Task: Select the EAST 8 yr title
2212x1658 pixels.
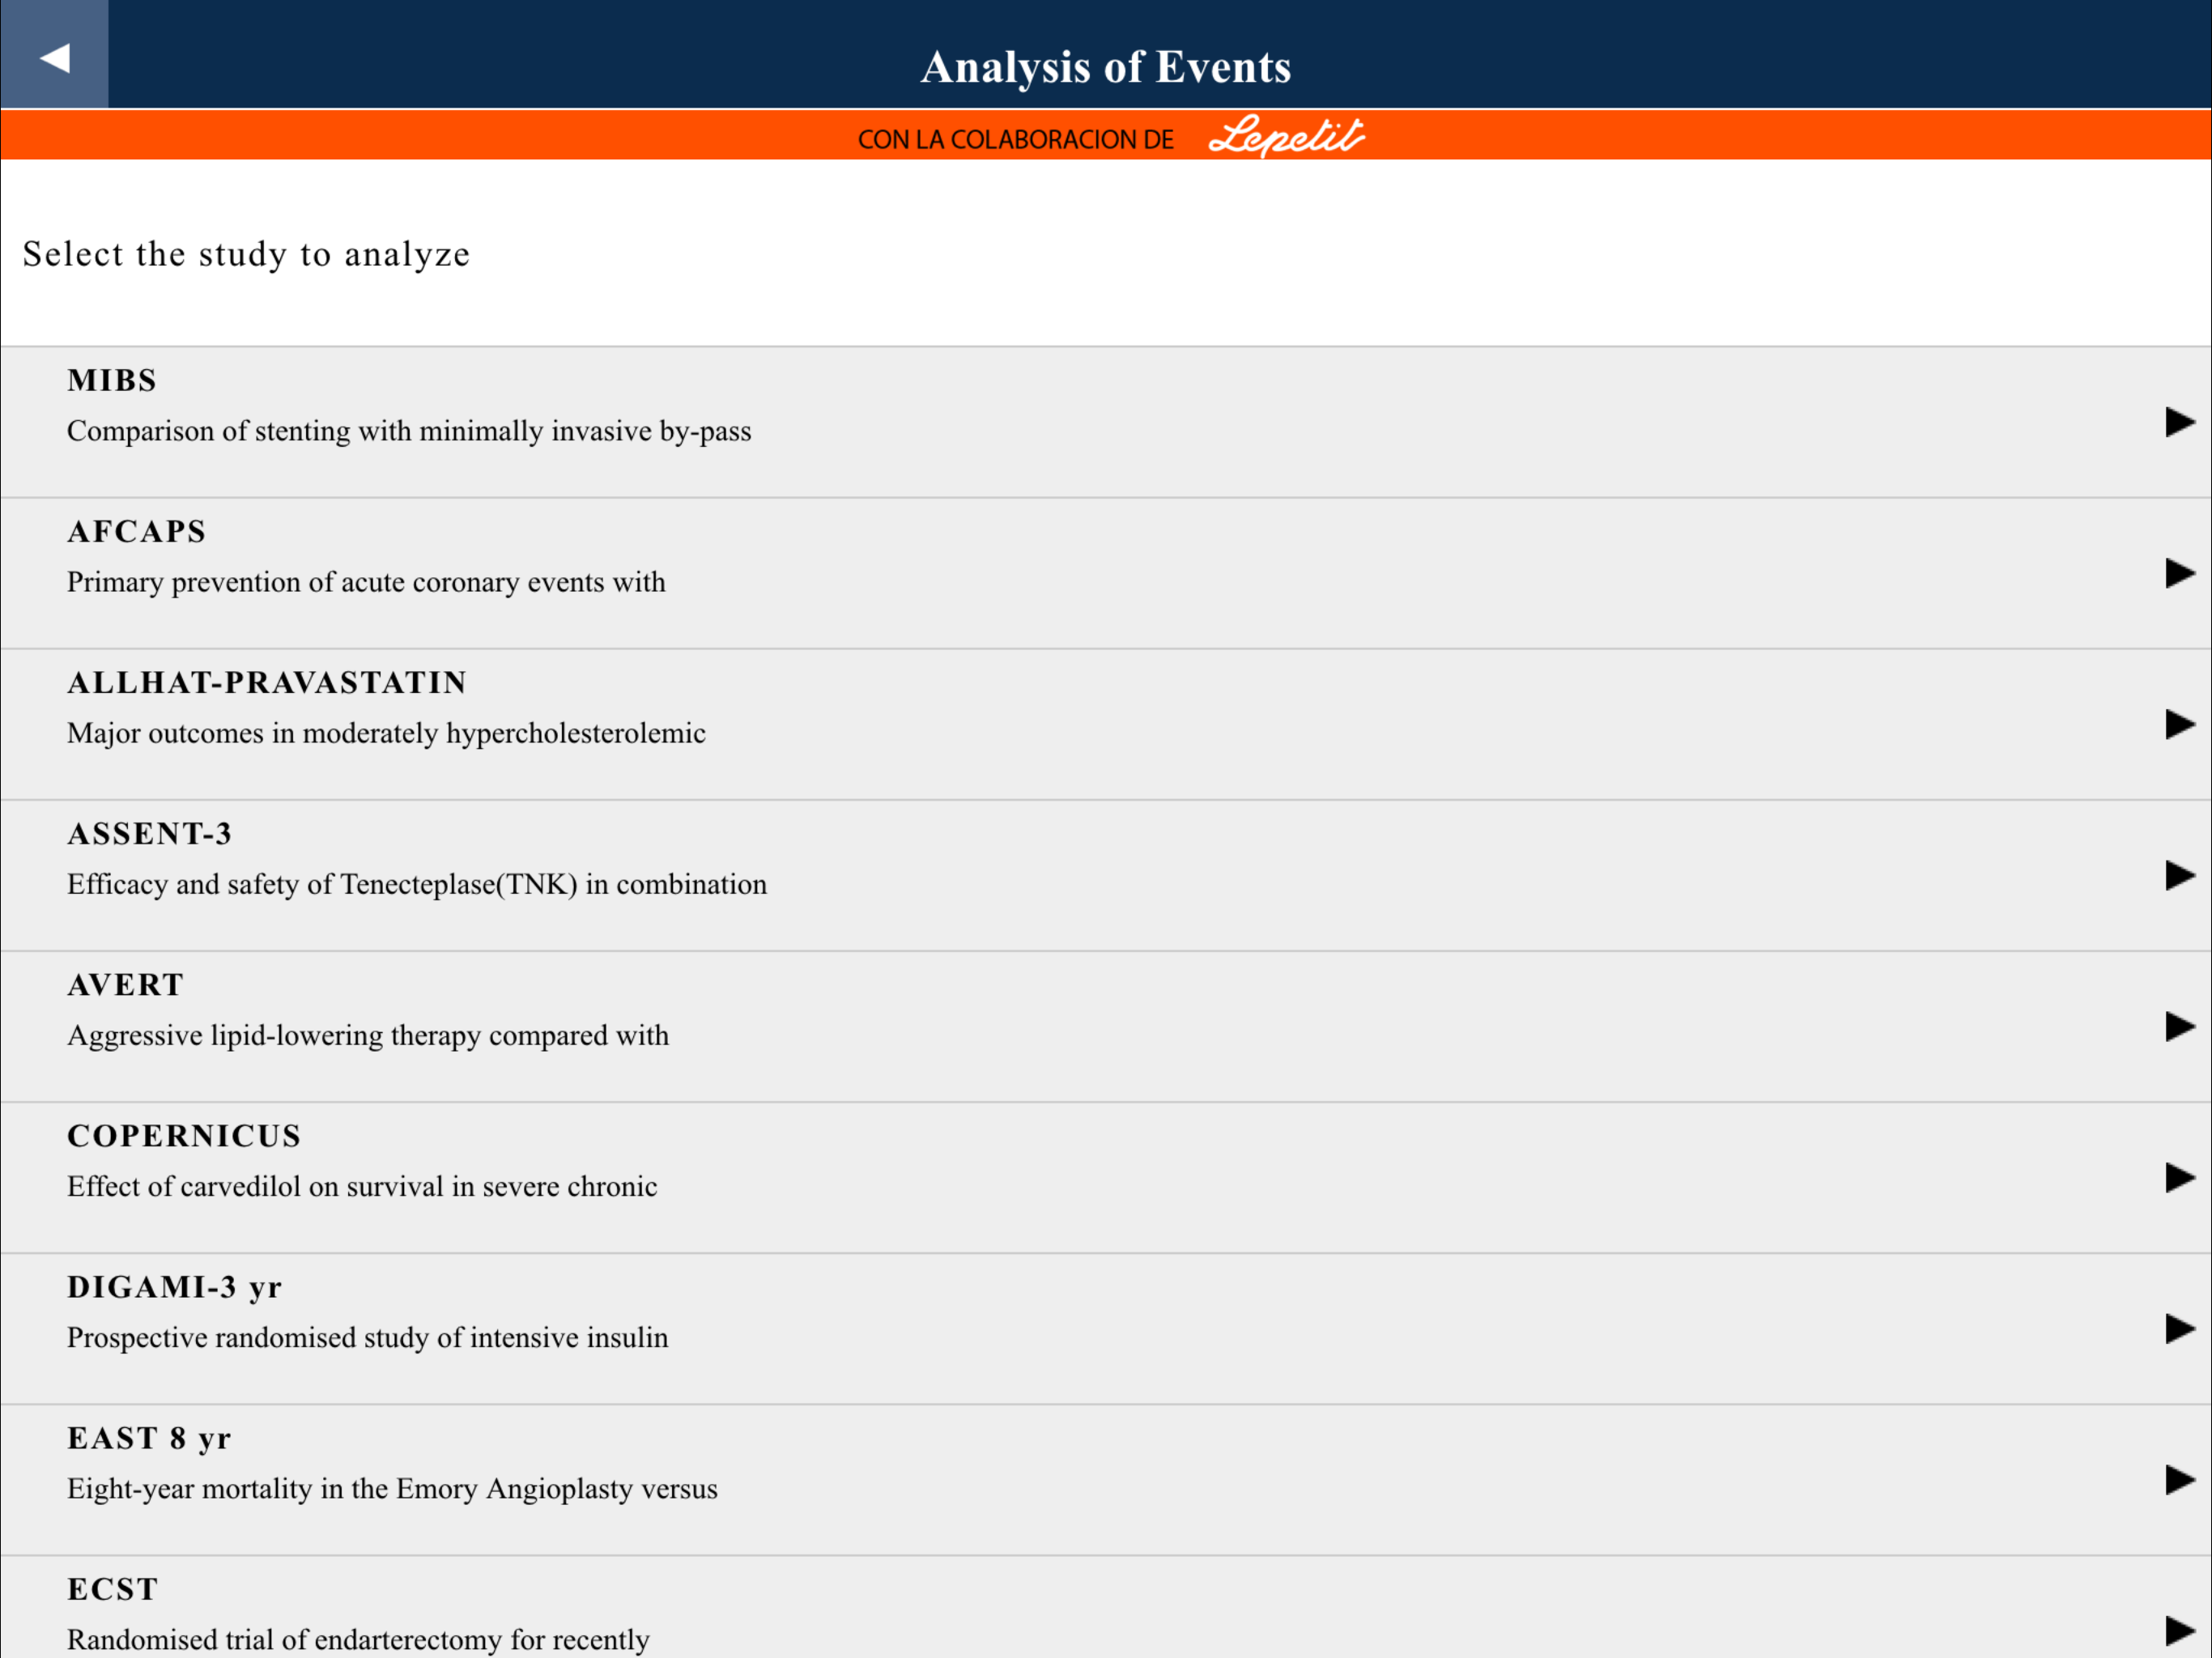Action: pos(149,1438)
